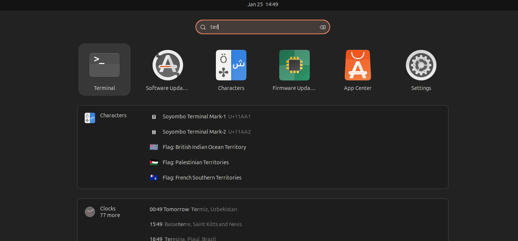Clear the search field text

pos(322,27)
